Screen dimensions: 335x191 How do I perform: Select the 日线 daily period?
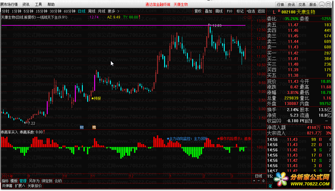click(82, 11)
